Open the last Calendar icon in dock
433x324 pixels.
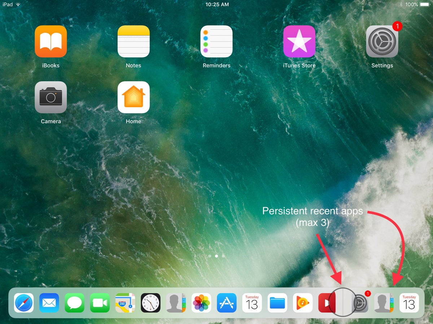(x=409, y=303)
